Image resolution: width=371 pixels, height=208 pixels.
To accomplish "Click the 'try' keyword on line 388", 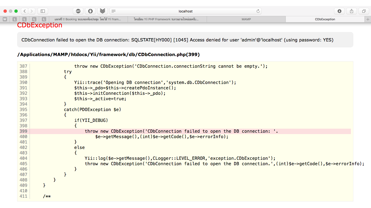I will pos(68,71).
